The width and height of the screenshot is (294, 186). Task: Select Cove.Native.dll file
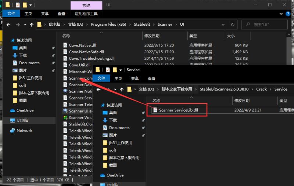coord(82,45)
